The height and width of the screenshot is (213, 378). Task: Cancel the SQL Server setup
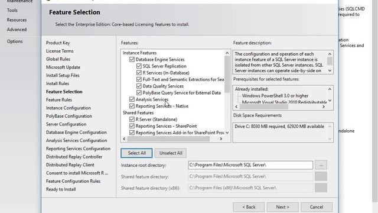(x=317, y=207)
